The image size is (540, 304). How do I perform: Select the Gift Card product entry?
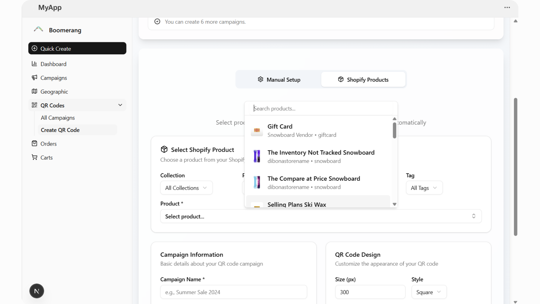[302, 130]
